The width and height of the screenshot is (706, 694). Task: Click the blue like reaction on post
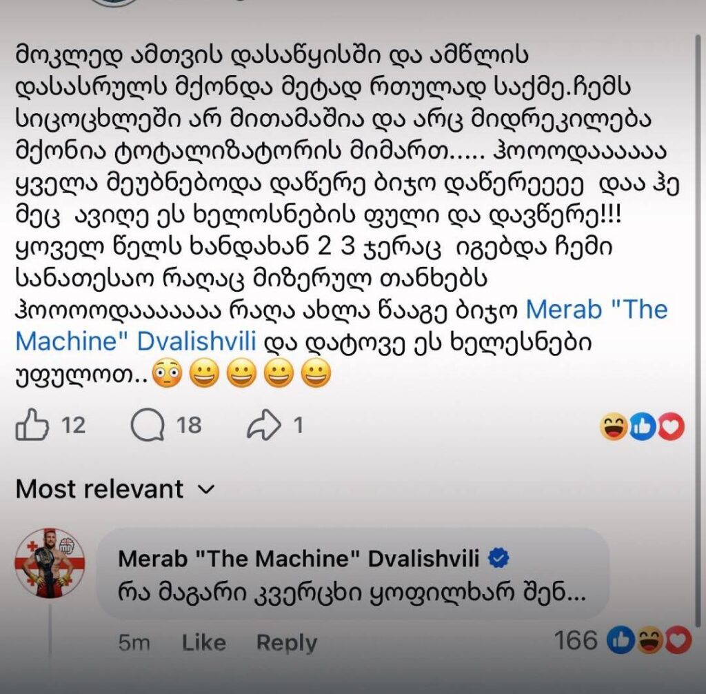point(643,426)
